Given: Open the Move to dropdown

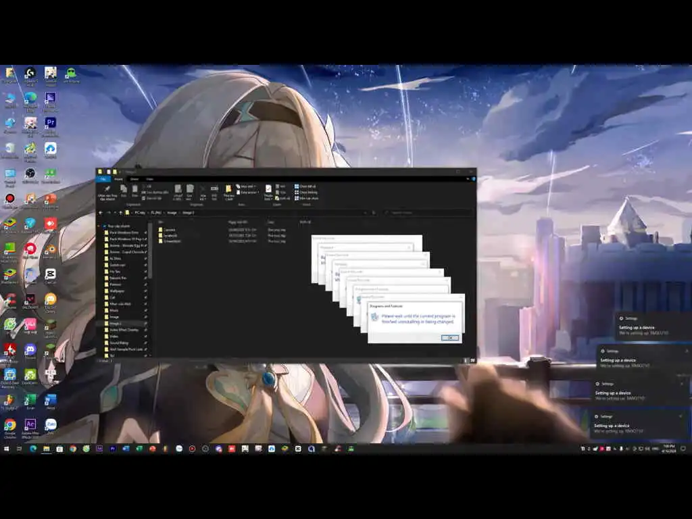Looking at the screenshot, I should tap(178, 193).
